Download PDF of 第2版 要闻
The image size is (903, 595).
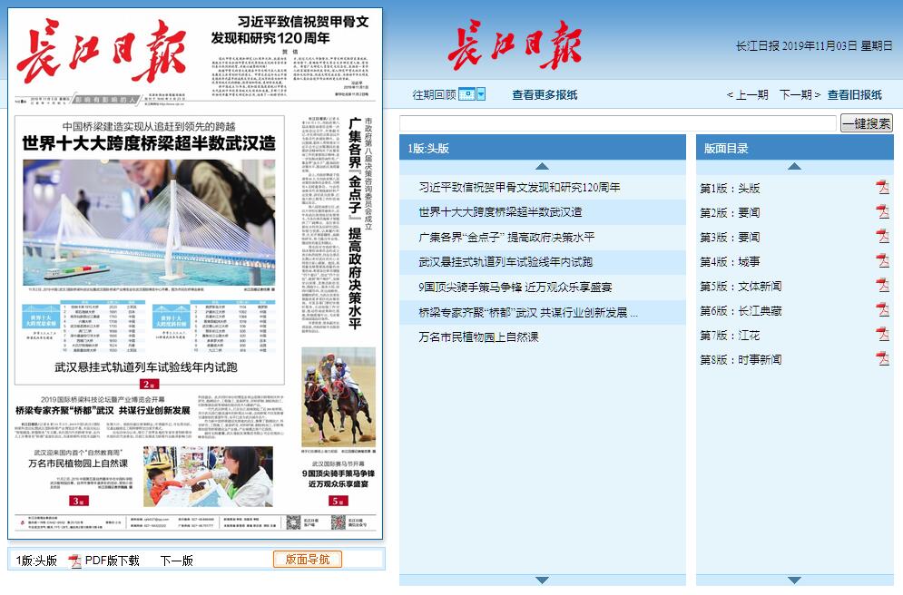tap(882, 212)
